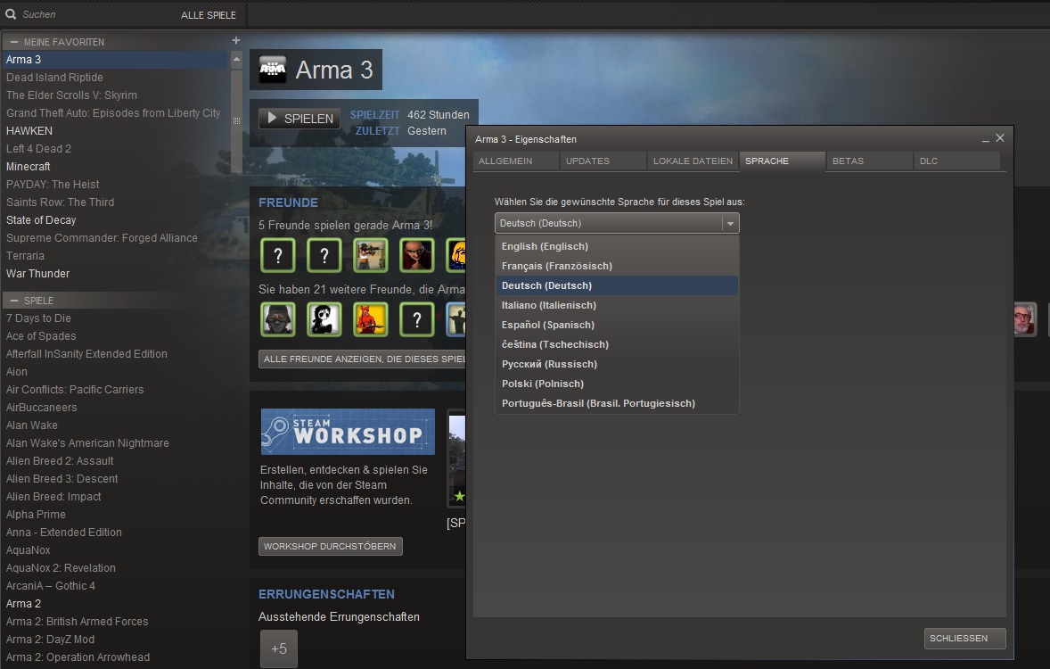
Task: Click the Steam Workshop banner
Action: point(348,432)
